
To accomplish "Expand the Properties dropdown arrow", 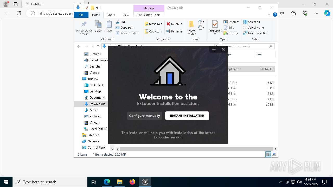I will click(x=215, y=34).
